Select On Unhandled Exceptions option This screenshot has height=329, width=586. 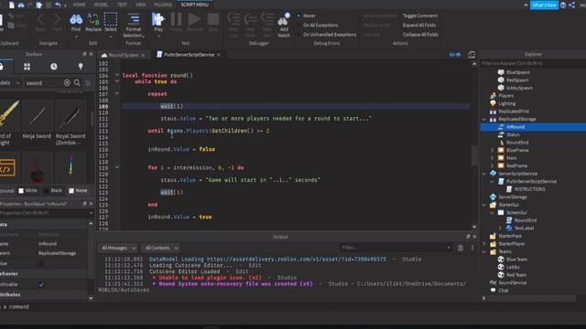click(x=326, y=35)
